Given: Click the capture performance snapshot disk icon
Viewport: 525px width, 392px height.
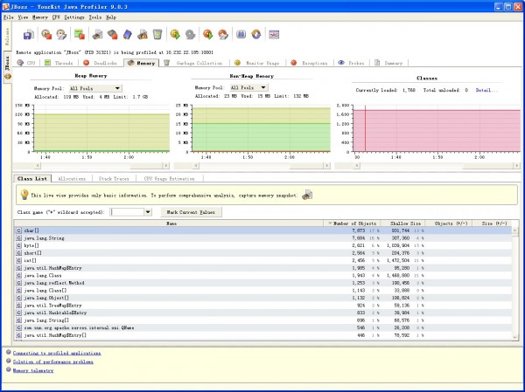Looking at the screenshot, I should point(29,34).
